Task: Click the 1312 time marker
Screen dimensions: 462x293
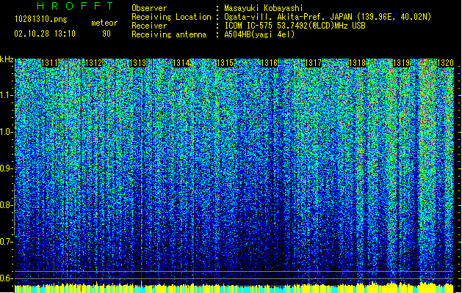Action: point(93,63)
